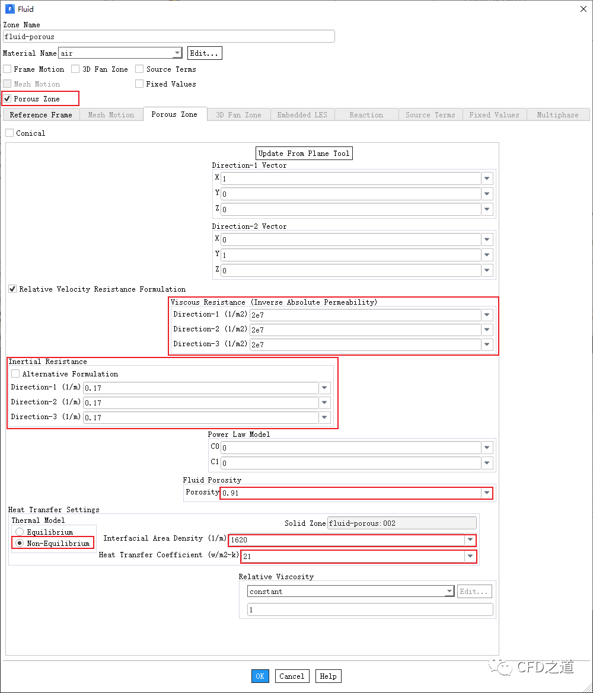The height and width of the screenshot is (693, 593).
Task: Open Direction-1 Vector Y dropdown arrow
Action: pos(487,194)
